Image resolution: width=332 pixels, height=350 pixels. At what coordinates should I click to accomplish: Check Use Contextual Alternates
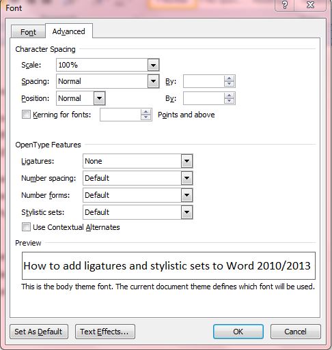pyautogui.click(x=26, y=227)
